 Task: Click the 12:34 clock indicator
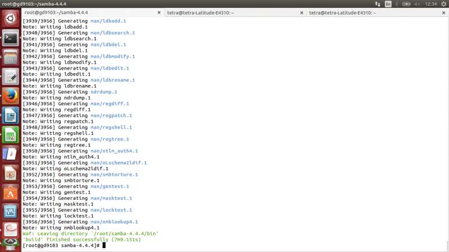(431, 4)
